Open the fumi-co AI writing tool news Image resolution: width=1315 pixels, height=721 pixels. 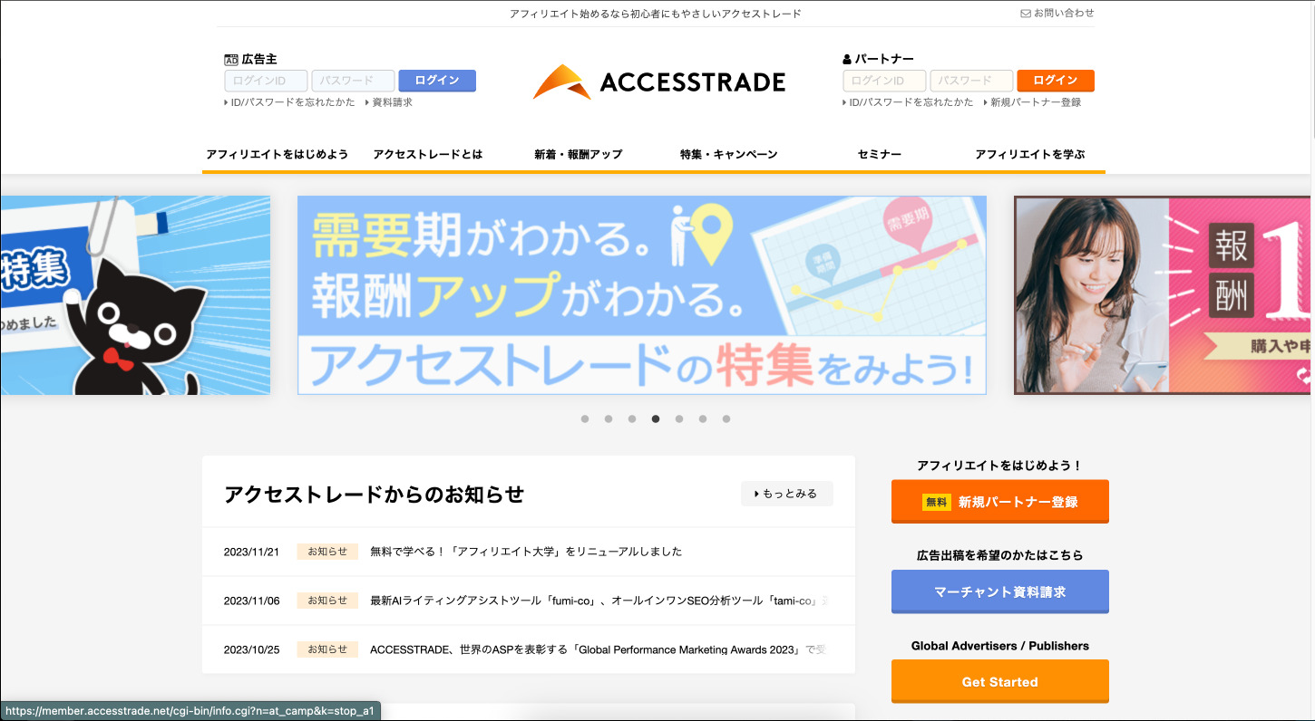coord(599,601)
